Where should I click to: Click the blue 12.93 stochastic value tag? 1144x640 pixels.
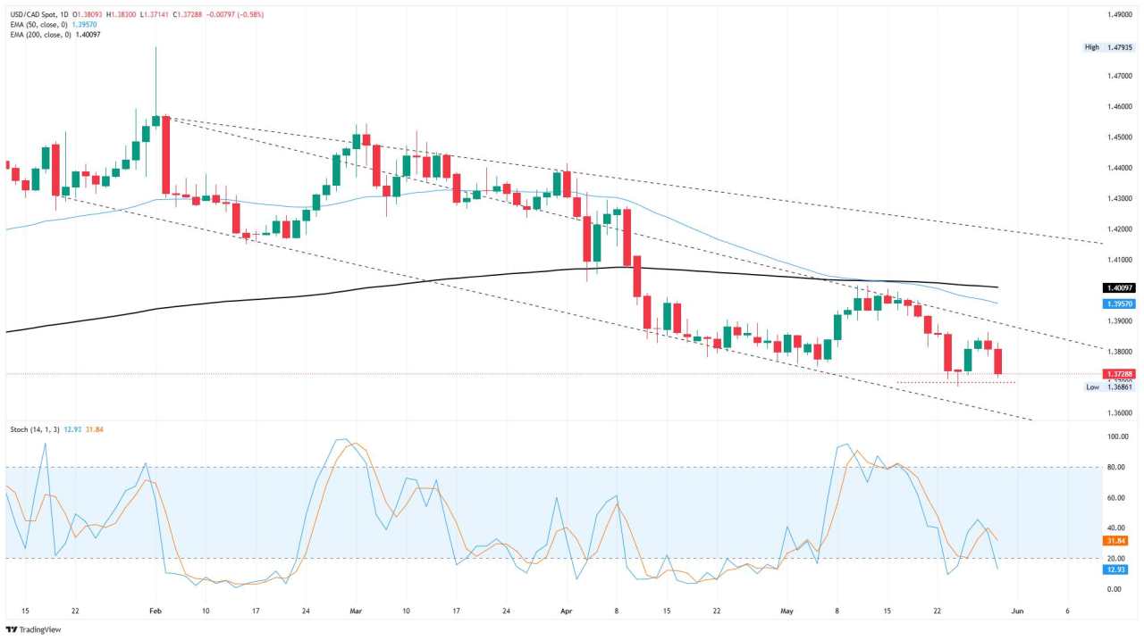tap(1115, 569)
